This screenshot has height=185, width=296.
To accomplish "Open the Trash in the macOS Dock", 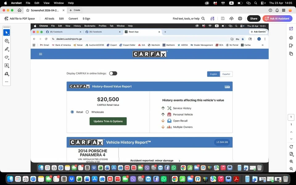I will pyautogui.click(x=286, y=179).
